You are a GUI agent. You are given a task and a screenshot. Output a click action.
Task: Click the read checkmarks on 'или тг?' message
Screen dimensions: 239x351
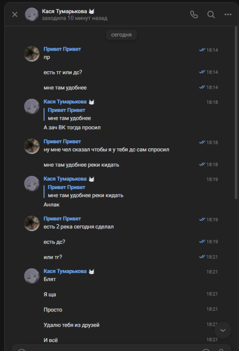(x=202, y=257)
